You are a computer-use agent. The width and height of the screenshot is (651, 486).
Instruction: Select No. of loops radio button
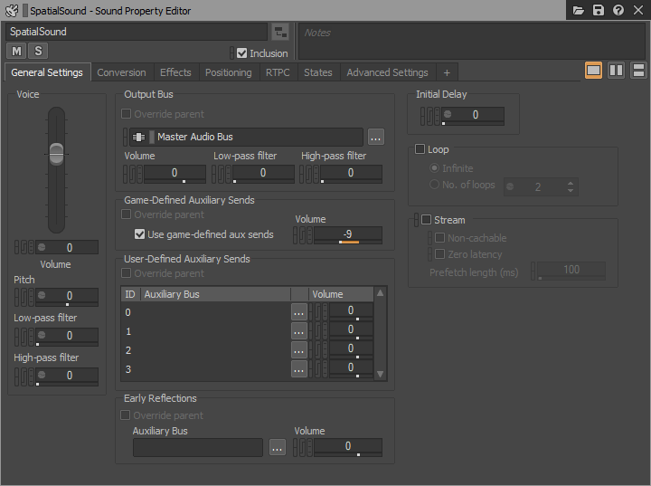click(x=434, y=184)
